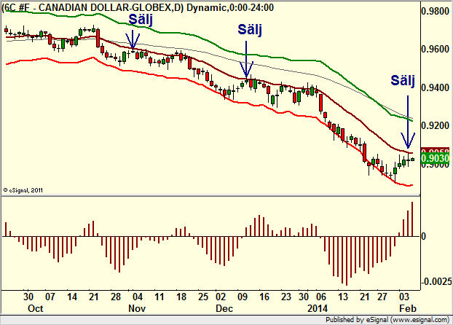Viewport: 453px width, 325px height.
Task: Click the 0.9200 price axis label
Action: 436,125
